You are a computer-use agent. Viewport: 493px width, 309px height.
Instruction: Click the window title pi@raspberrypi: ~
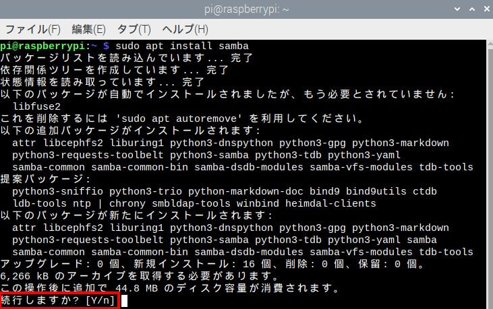tap(247, 9)
